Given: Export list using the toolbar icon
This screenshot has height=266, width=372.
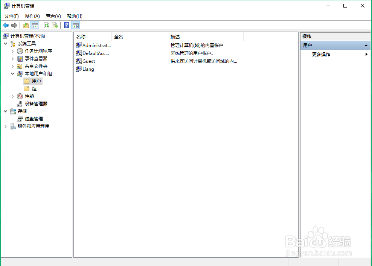Looking at the screenshot, I should (x=55, y=25).
